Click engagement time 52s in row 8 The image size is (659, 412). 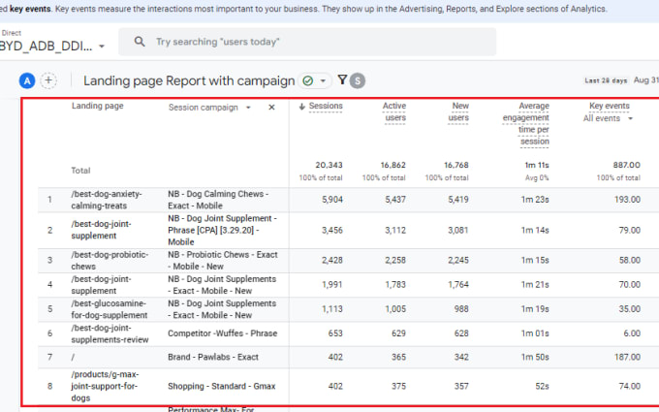(541, 386)
